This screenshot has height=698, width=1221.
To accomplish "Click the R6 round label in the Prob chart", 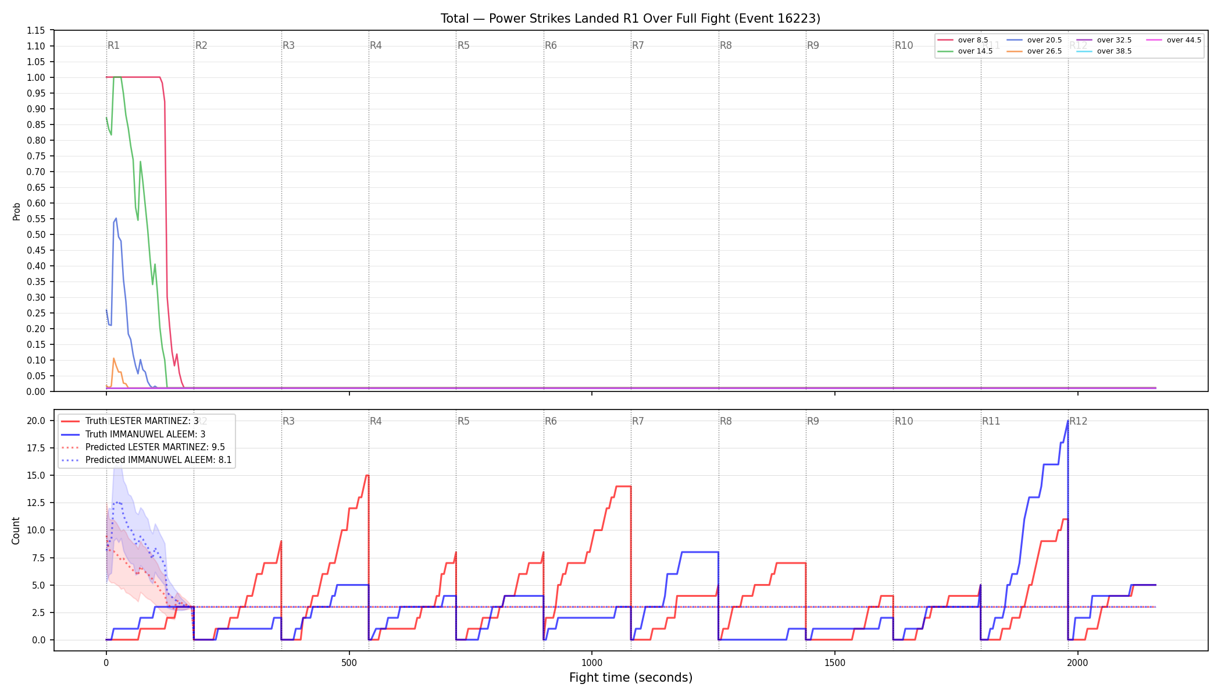I will click(x=551, y=45).
